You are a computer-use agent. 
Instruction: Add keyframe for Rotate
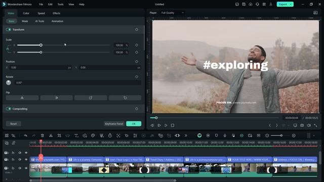point(137,77)
